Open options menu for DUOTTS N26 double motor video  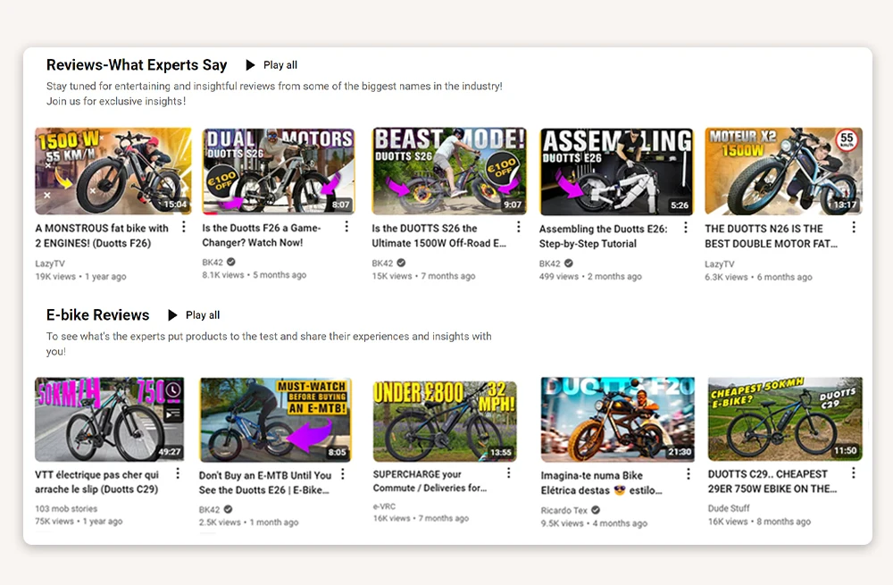tap(853, 228)
